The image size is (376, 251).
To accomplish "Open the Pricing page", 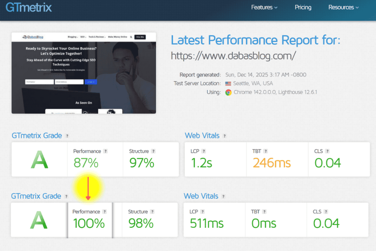I will click(x=303, y=7).
